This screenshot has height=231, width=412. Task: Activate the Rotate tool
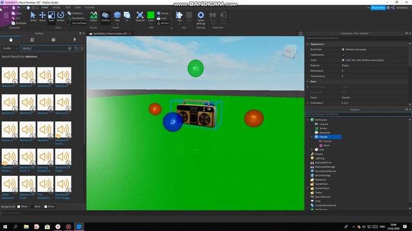61,17
